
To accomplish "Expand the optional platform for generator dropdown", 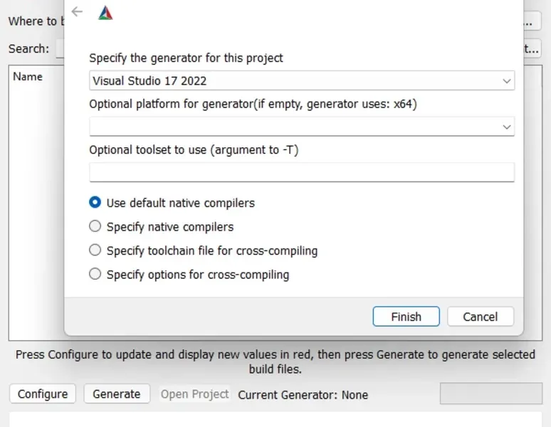I will point(506,127).
